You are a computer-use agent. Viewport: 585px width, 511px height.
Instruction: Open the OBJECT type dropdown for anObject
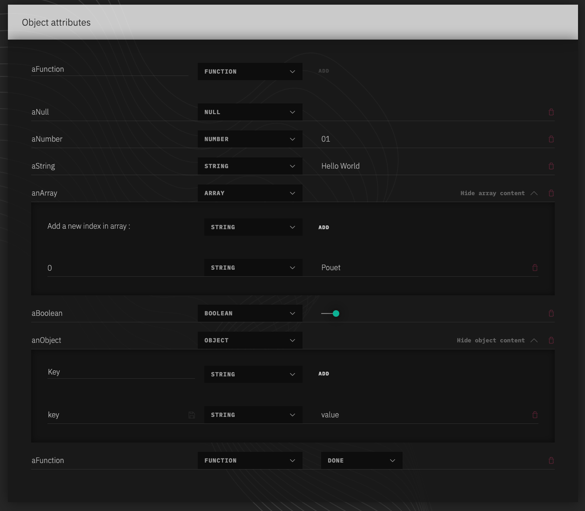[x=250, y=340]
